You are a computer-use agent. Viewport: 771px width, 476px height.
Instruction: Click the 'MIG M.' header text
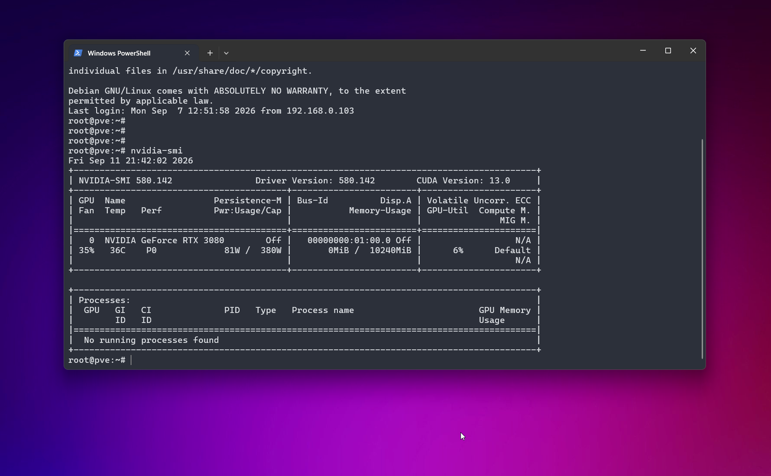coord(515,220)
